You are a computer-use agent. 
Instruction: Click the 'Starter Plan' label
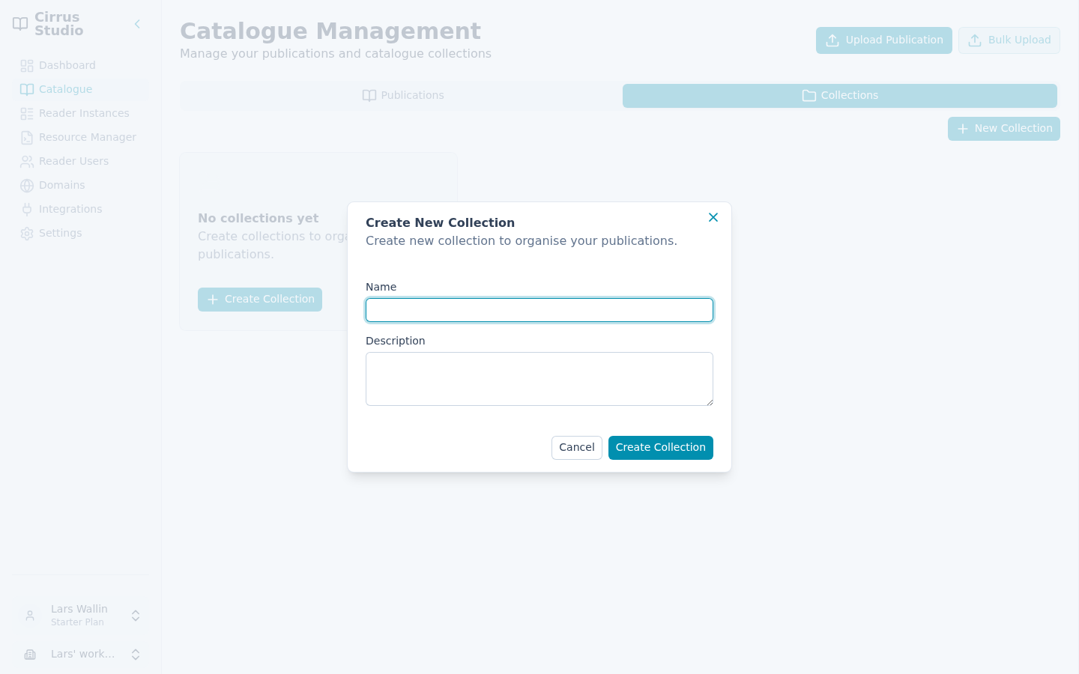pos(77,622)
